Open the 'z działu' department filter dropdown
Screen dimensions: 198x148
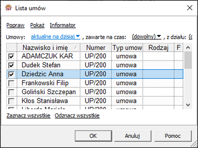pyautogui.click(x=191, y=37)
